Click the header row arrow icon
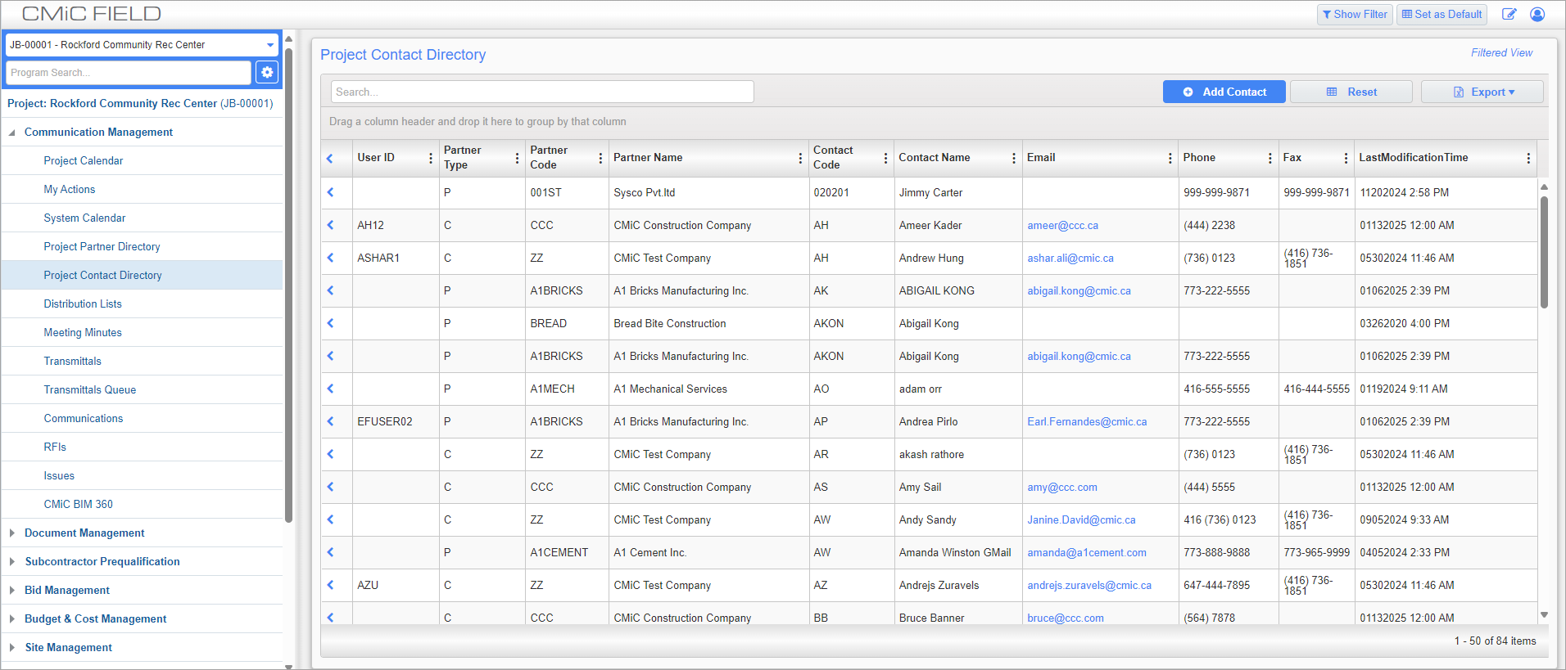Viewport: 1566px width, 670px height. 331,158
